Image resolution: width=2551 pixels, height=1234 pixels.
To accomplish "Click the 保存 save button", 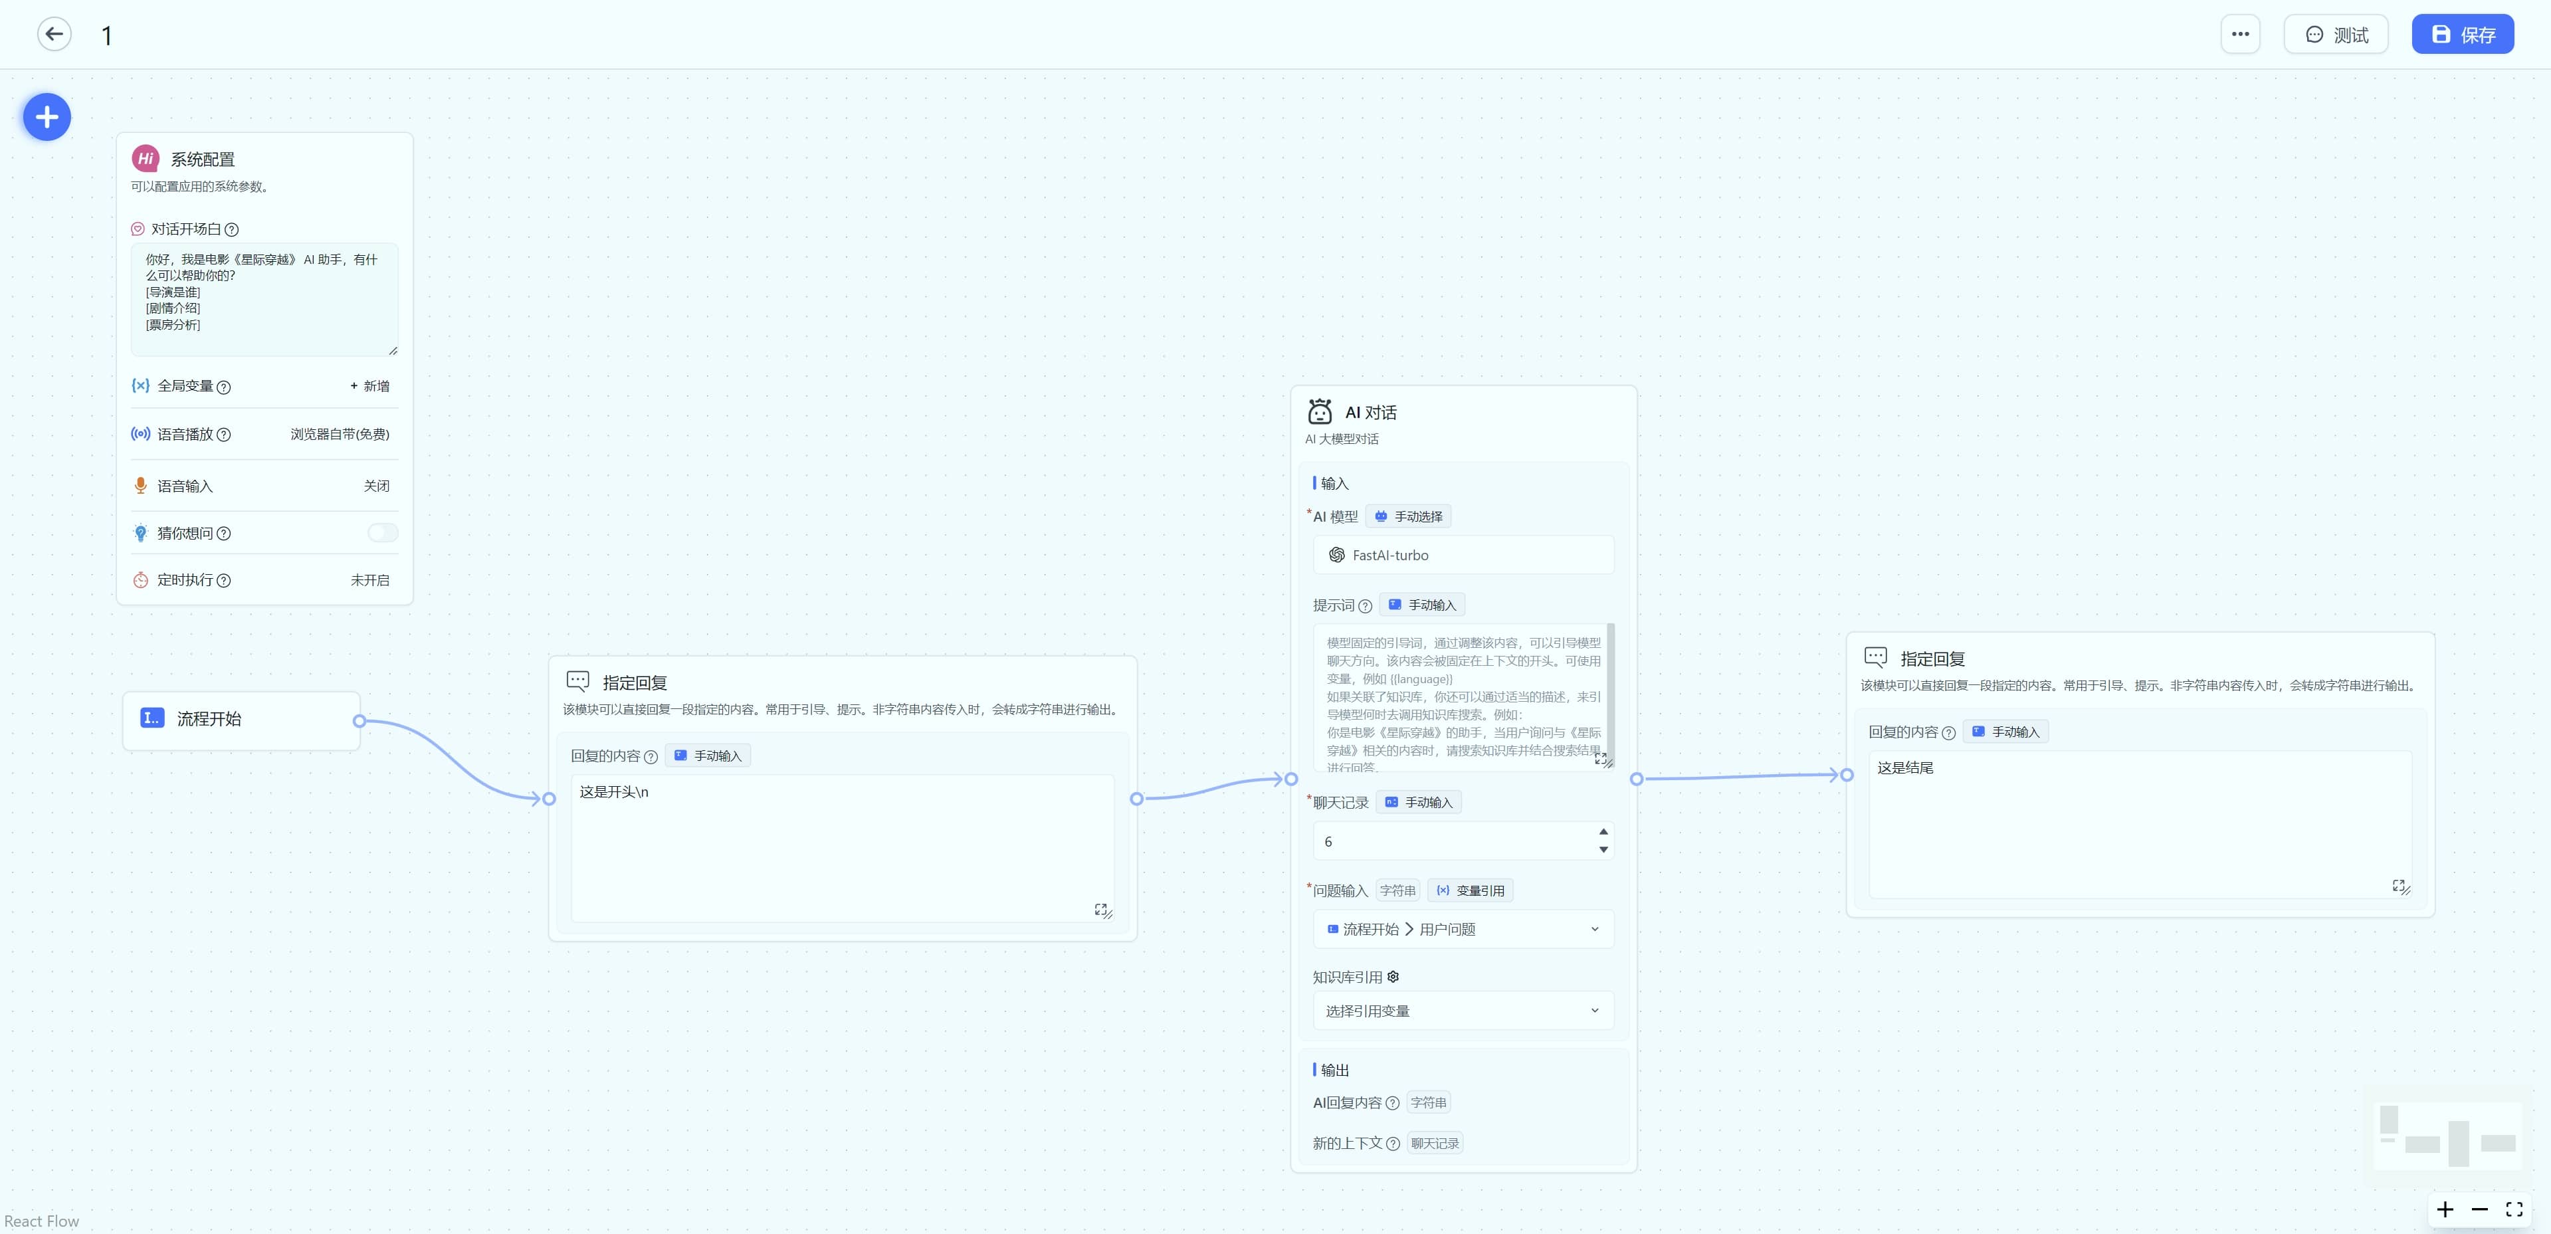I will pyautogui.click(x=2462, y=35).
